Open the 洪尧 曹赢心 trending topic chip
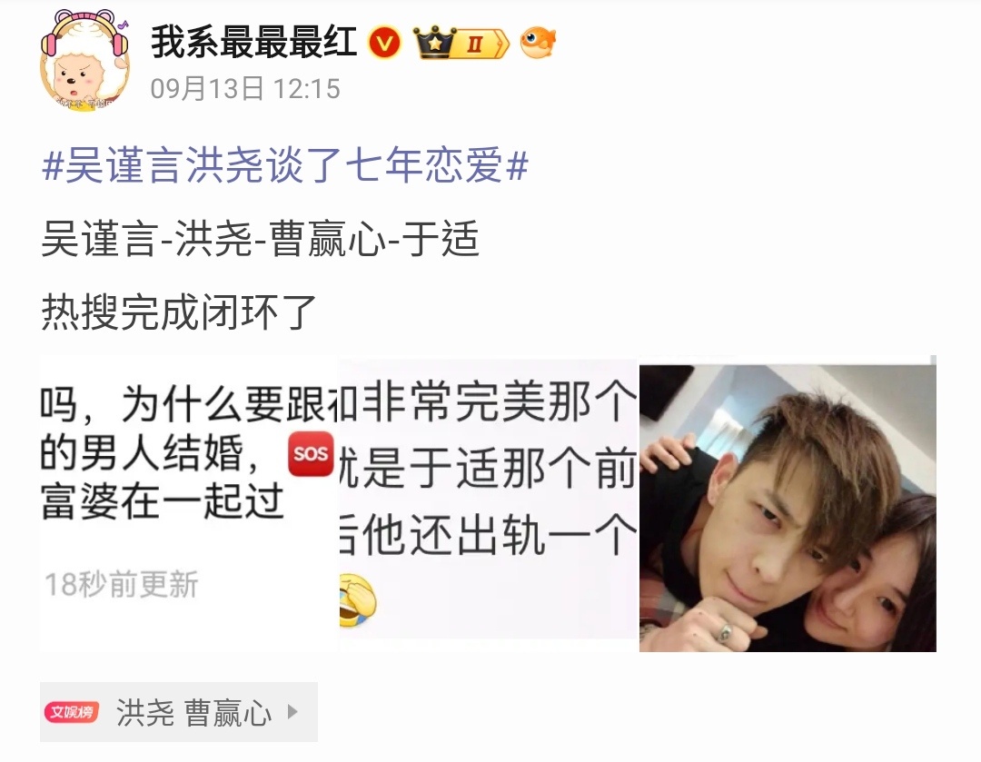The width and height of the screenshot is (981, 762). pyautogui.click(x=179, y=712)
